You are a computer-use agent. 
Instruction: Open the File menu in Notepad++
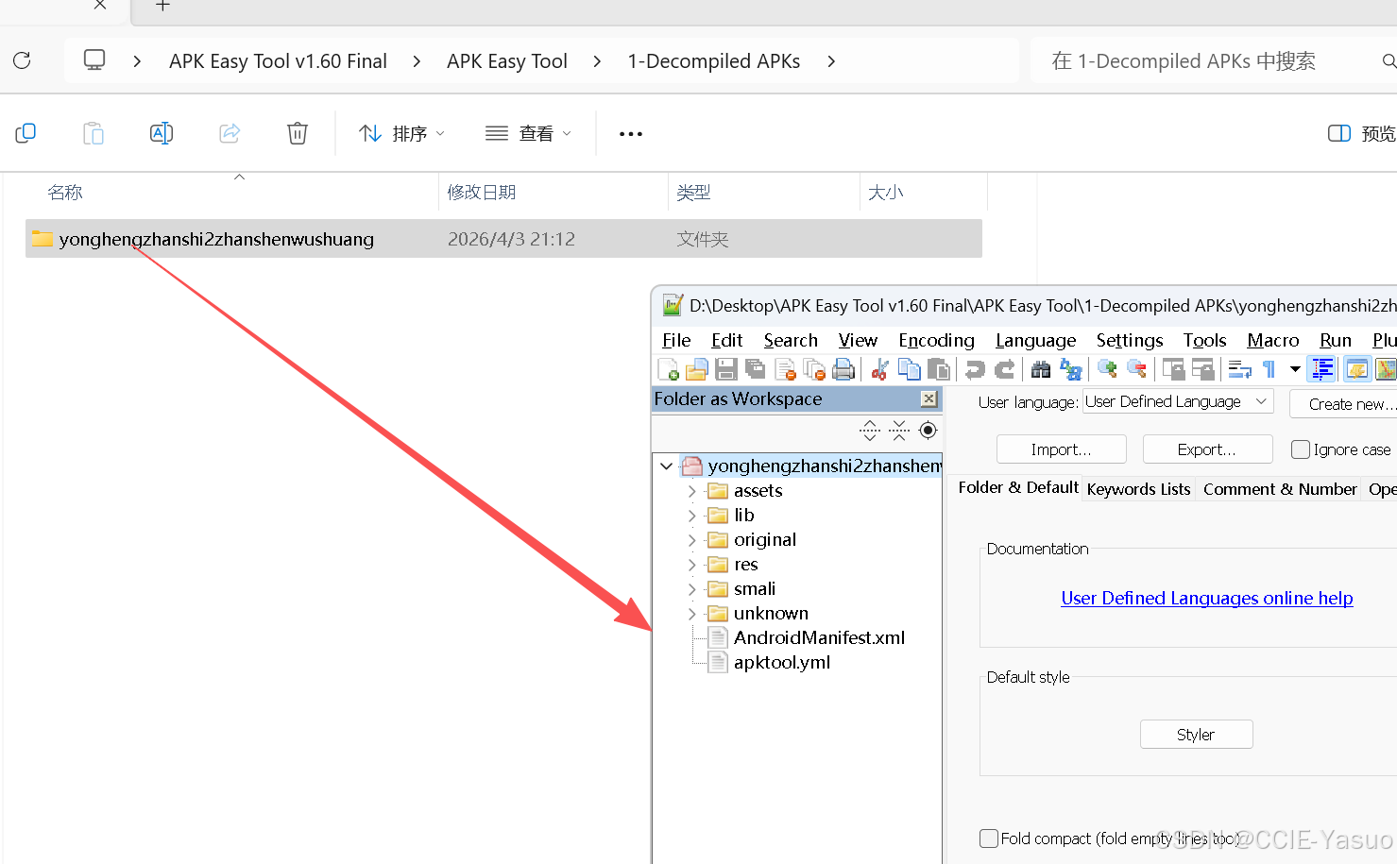[676, 341]
